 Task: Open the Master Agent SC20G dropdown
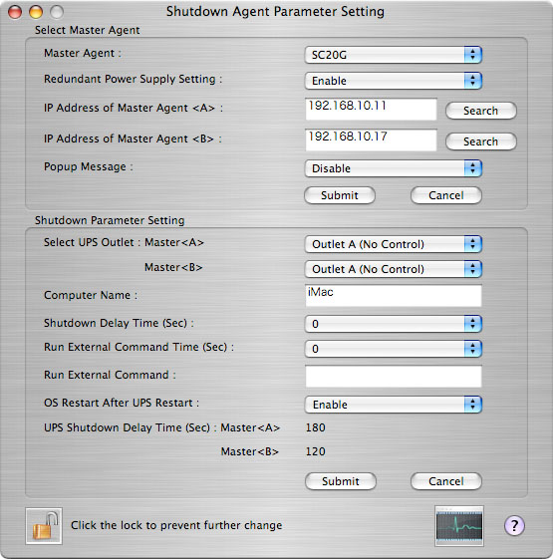(x=394, y=55)
